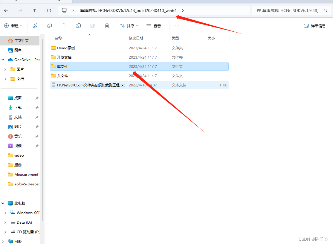Expand the 文档 folder under OneDrive

click(x=5, y=79)
